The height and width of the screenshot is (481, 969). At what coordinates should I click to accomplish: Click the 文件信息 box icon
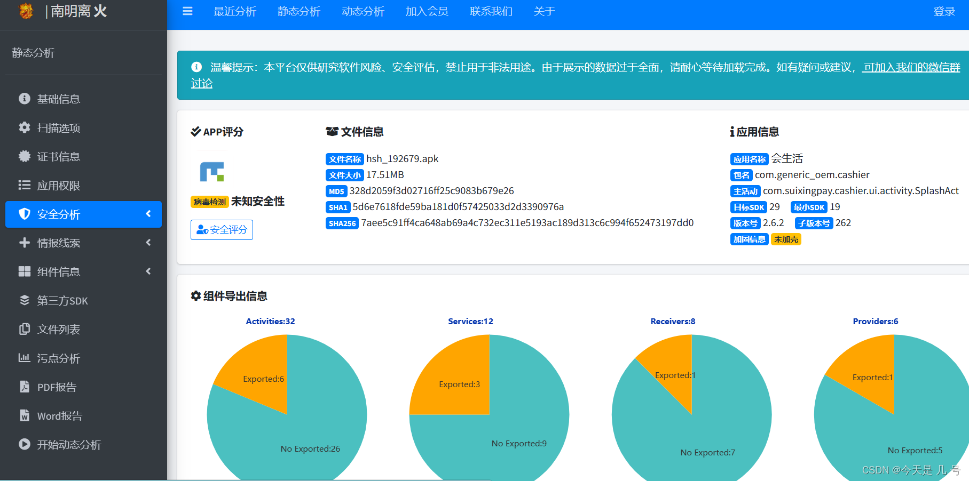[x=332, y=132]
